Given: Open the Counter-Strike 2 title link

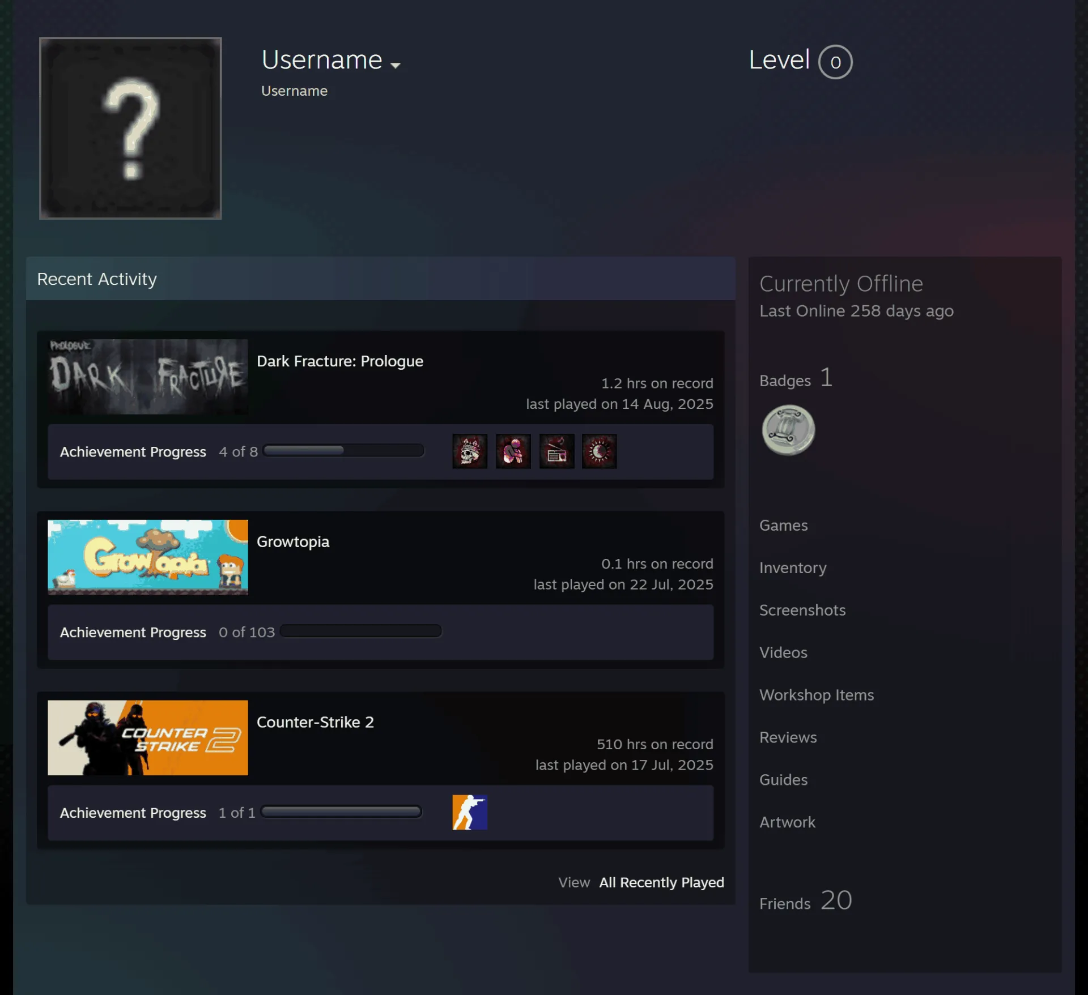Looking at the screenshot, I should (315, 722).
